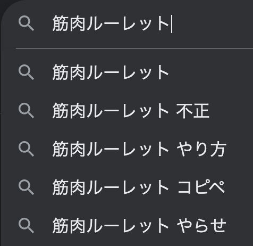Place cursor at end of typed query text
The image size is (253, 246).
click(171, 23)
